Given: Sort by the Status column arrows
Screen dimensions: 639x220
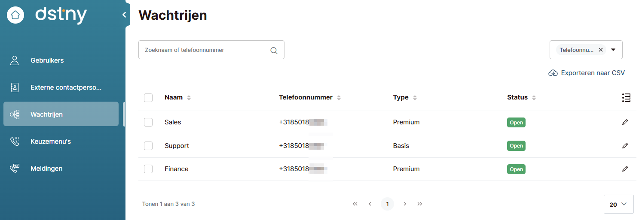Looking at the screenshot, I should click(534, 98).
